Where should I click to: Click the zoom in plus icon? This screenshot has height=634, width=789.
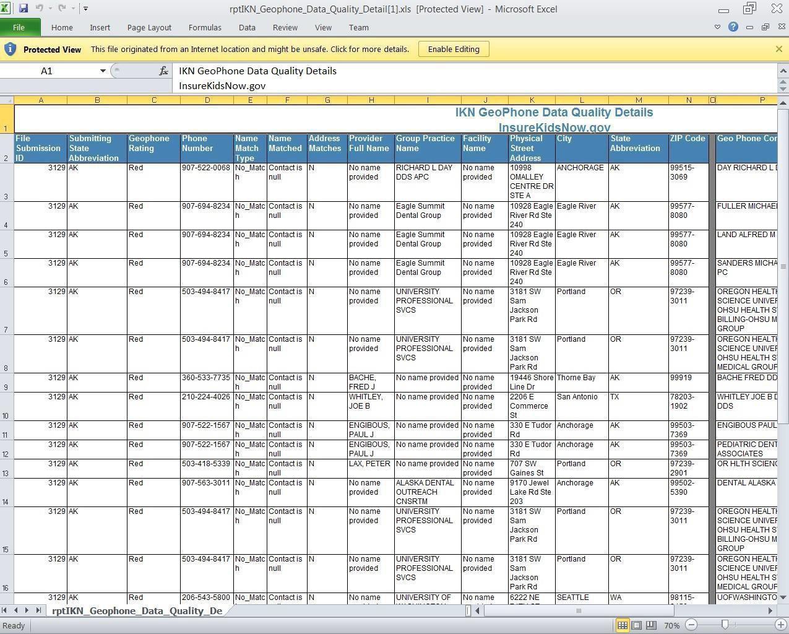(x=781, y=625)
